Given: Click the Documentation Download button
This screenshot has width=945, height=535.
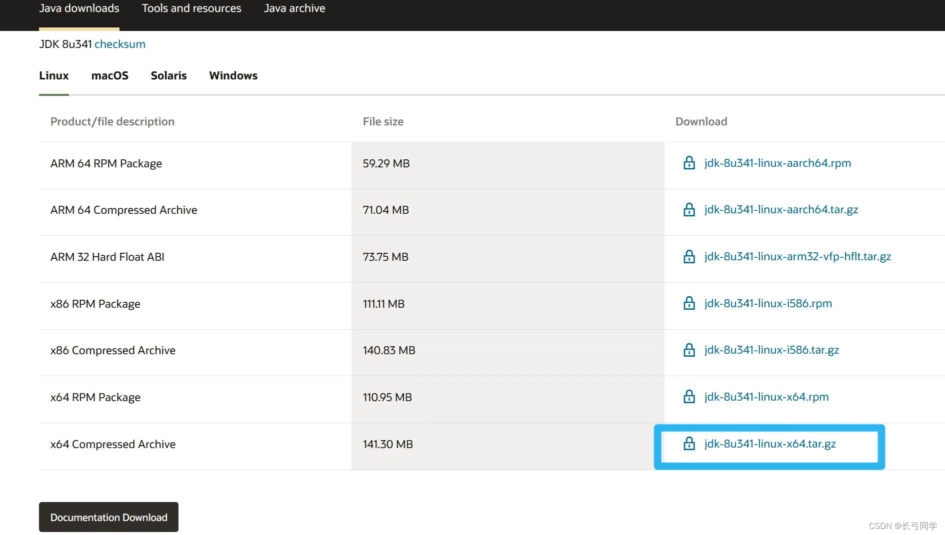Looking at the screenshot, I should pyautogui.click(x=108, y=517).
